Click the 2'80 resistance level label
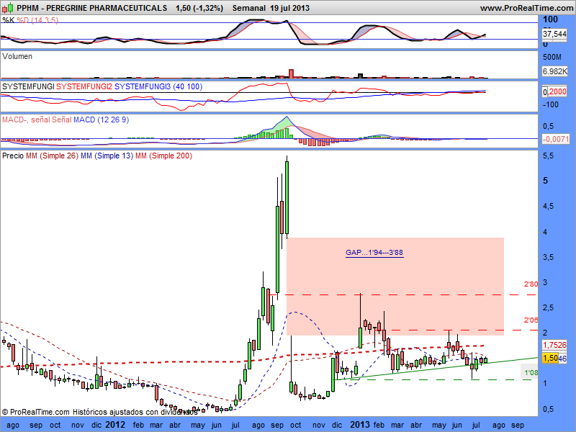This screenshot has height=432, width=576. (531, 284)
